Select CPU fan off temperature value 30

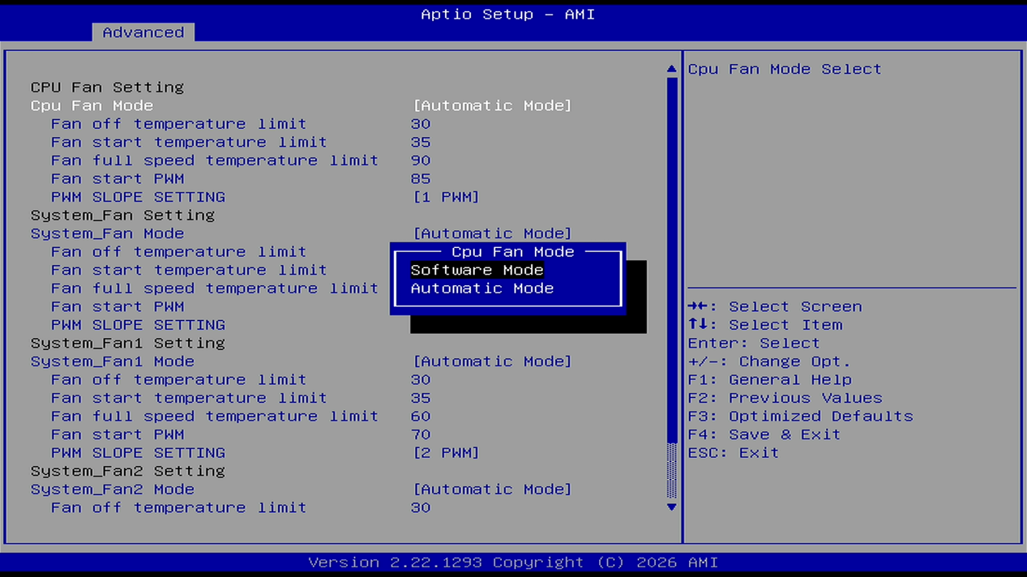421,124
